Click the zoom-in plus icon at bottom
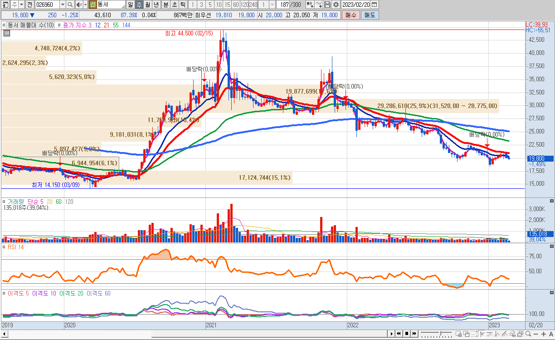This screenshot has height=340, width=555. (x=544, y=334)
